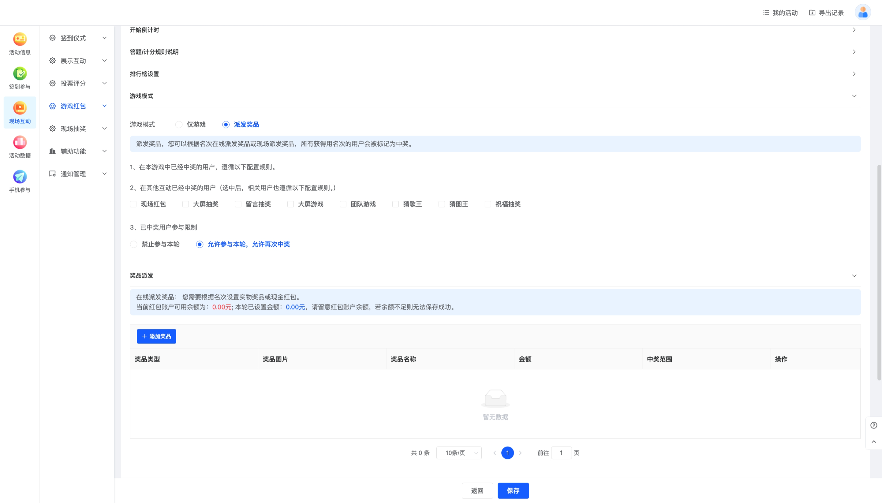The width and height of the screenshot is (882, 503).
Task: Click the 添加奖品 button
Action: (156, 336)
